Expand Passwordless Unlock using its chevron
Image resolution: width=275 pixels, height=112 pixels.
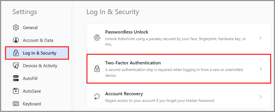(261, 38)
